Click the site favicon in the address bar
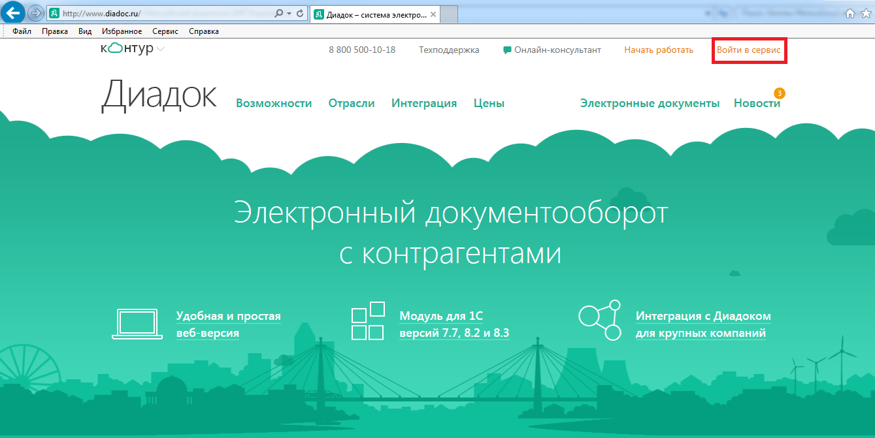The width and height of the screenshot is (875, 438). (54, 13)
